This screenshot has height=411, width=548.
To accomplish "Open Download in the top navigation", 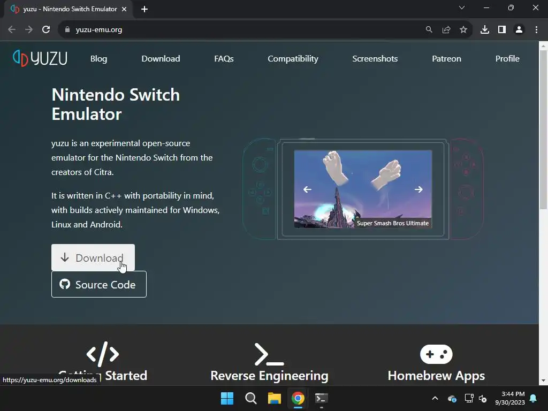I will (161, 59).
